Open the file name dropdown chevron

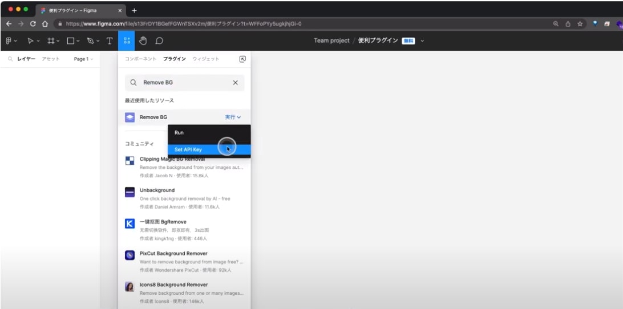(422, 41)
